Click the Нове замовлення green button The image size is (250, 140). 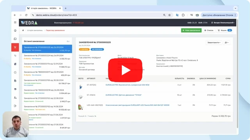(191, 30)
